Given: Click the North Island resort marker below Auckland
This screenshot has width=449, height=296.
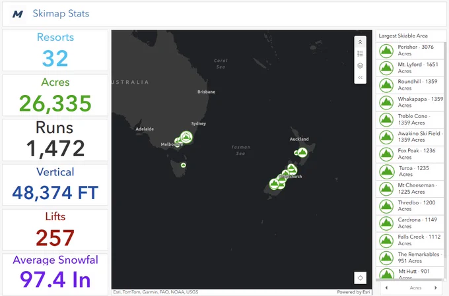Looking at the screenshot, I should 302,152.
